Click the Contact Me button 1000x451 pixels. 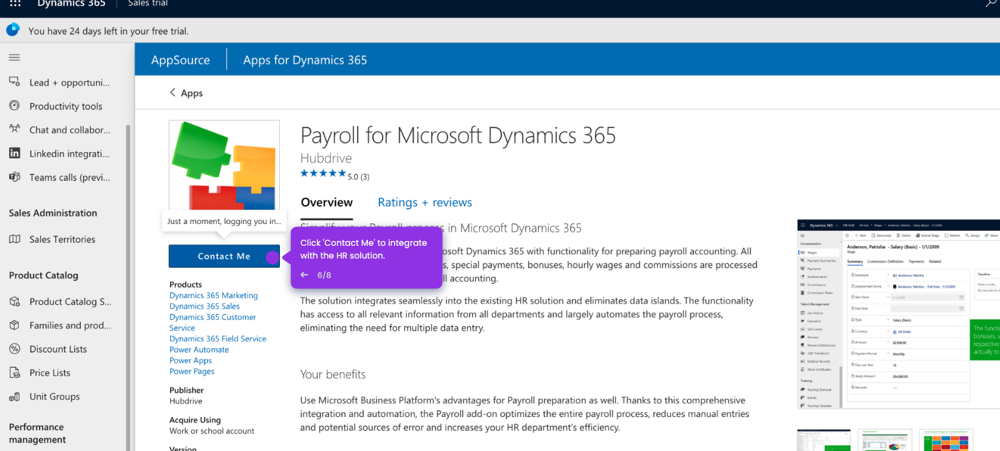224,256
